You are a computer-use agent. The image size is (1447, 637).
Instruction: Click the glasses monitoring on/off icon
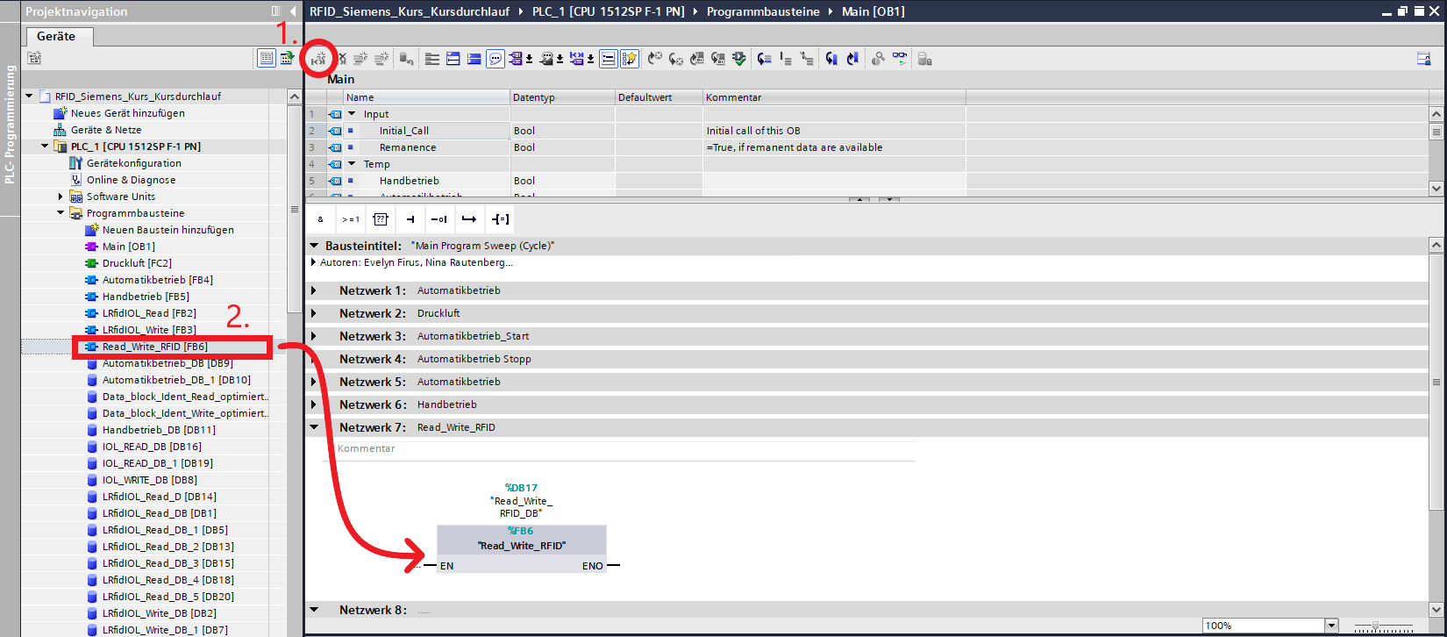point(900,59)
